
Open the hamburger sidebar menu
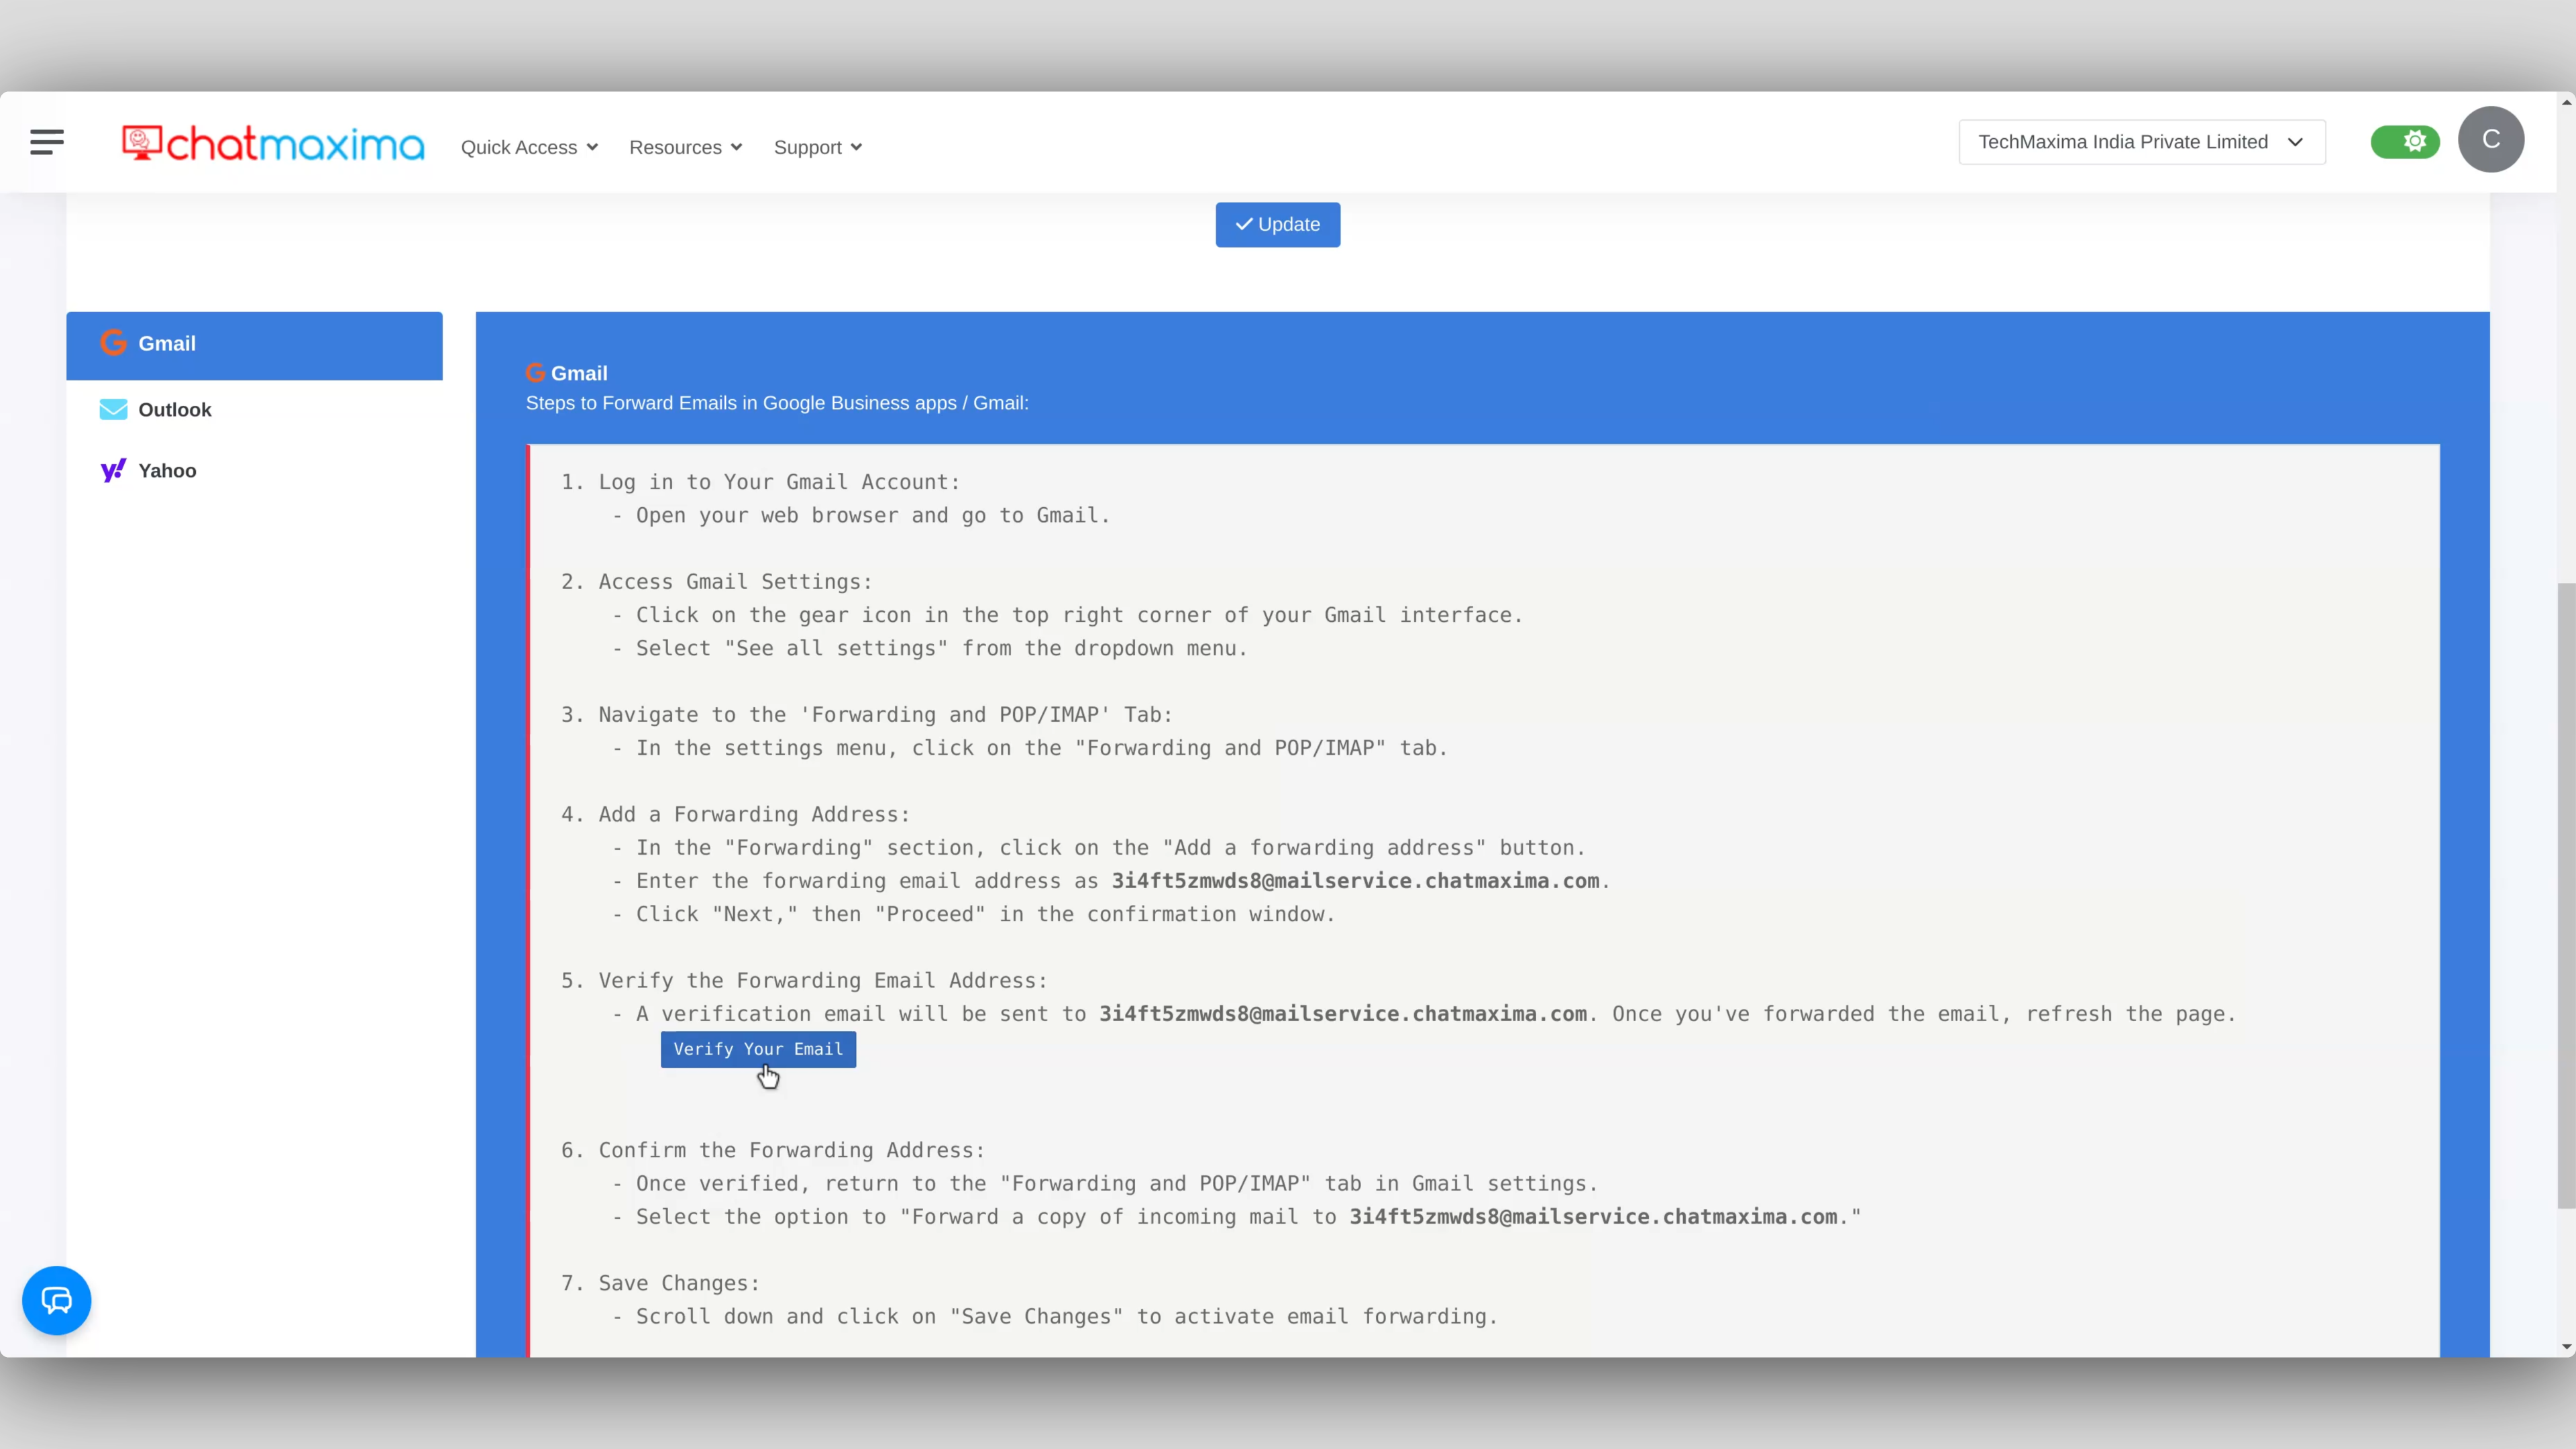coord(47,143)
